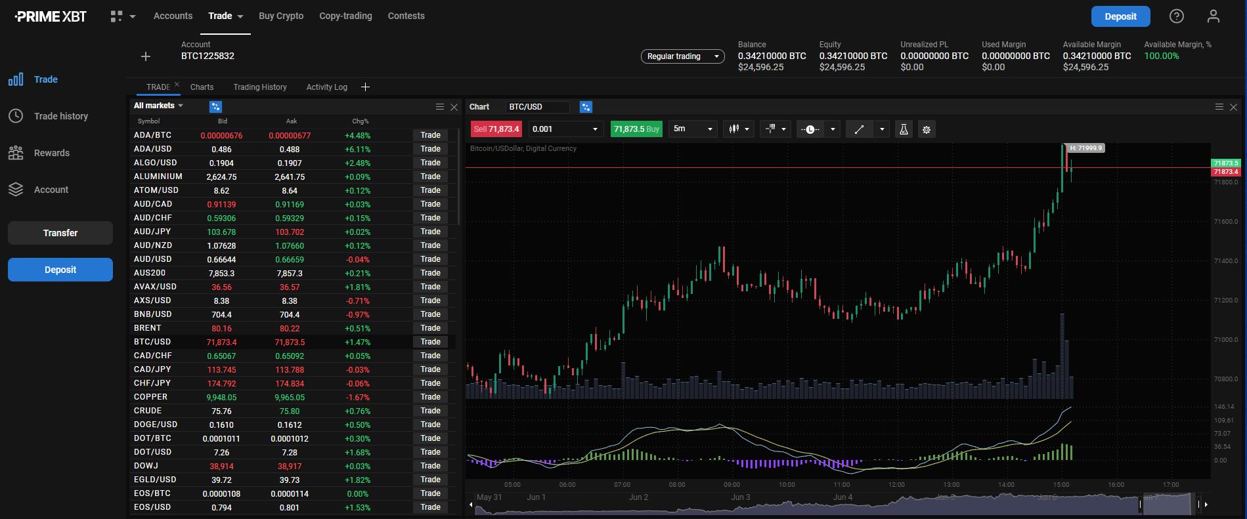
Task: Click the help question mark icon
Action: point(1176,16)
